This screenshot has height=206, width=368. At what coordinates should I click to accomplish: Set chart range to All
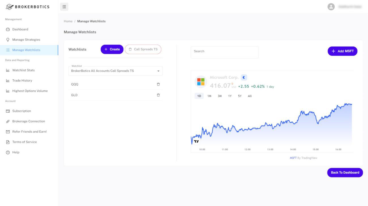(250, 96)
